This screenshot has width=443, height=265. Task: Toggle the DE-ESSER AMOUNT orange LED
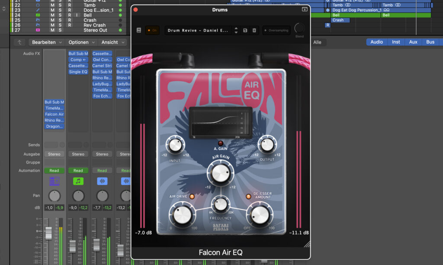click(248, 196)
